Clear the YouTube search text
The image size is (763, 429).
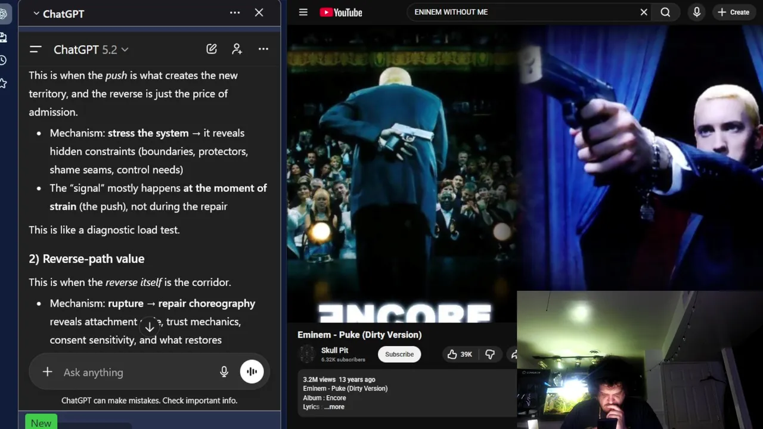pyautogui.click(x=644, y=12)
